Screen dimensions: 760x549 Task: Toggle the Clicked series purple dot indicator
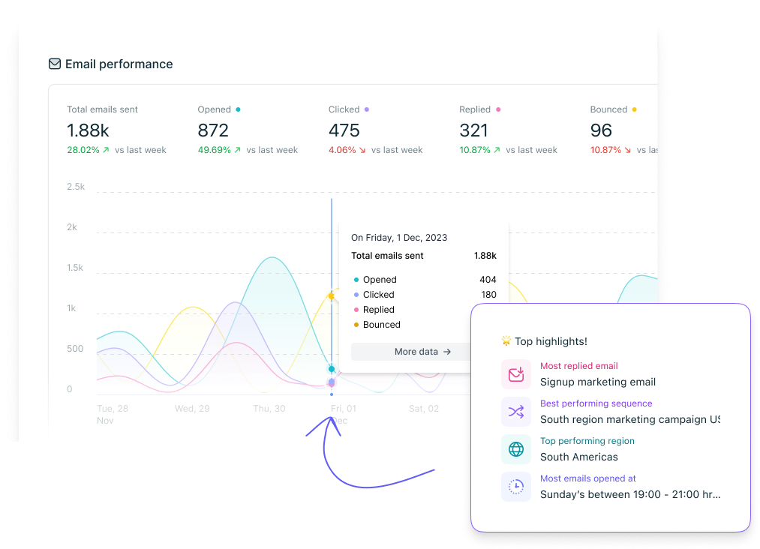(x=367, y=109)
